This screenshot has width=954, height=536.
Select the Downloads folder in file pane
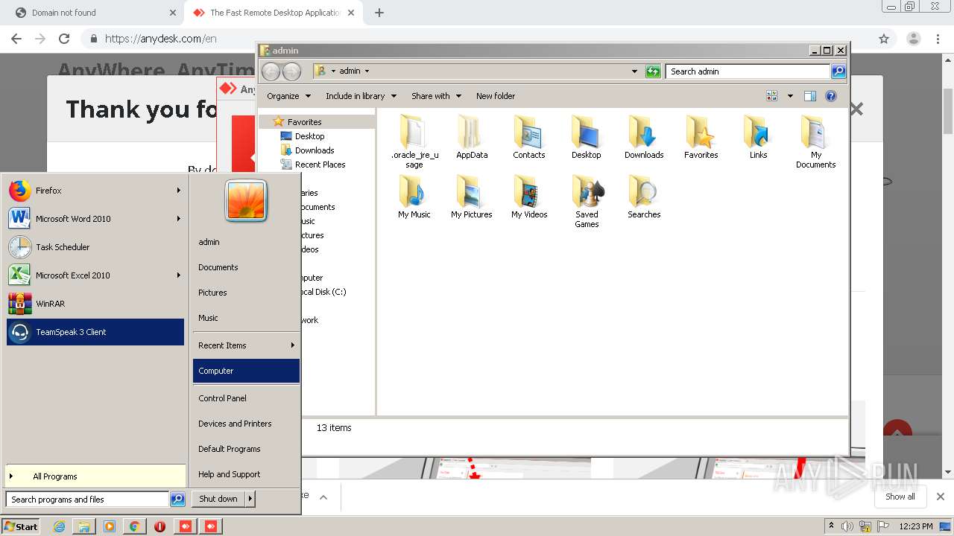click(x=644, y=137)
